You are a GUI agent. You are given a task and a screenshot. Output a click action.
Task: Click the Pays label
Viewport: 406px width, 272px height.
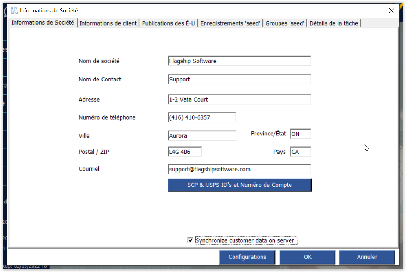pyautogui.click(x=279, y=152)
